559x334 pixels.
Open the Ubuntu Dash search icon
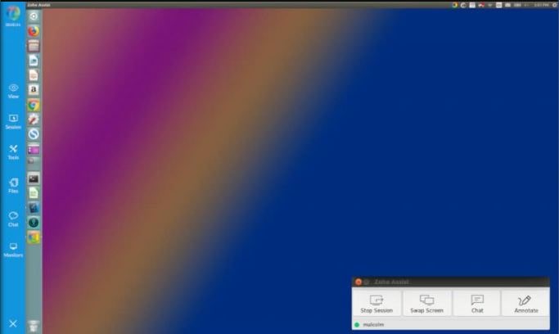pyautogui.click(x=34, y=16)
